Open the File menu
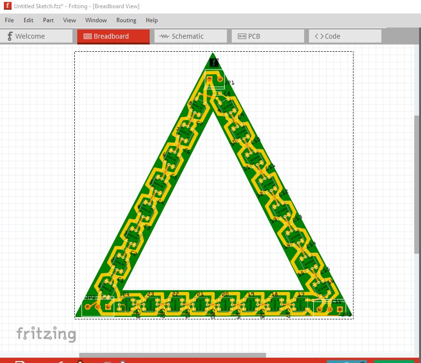Image resolution: width=421 pixels, height=363 pixels. click(x=9, y=20)
